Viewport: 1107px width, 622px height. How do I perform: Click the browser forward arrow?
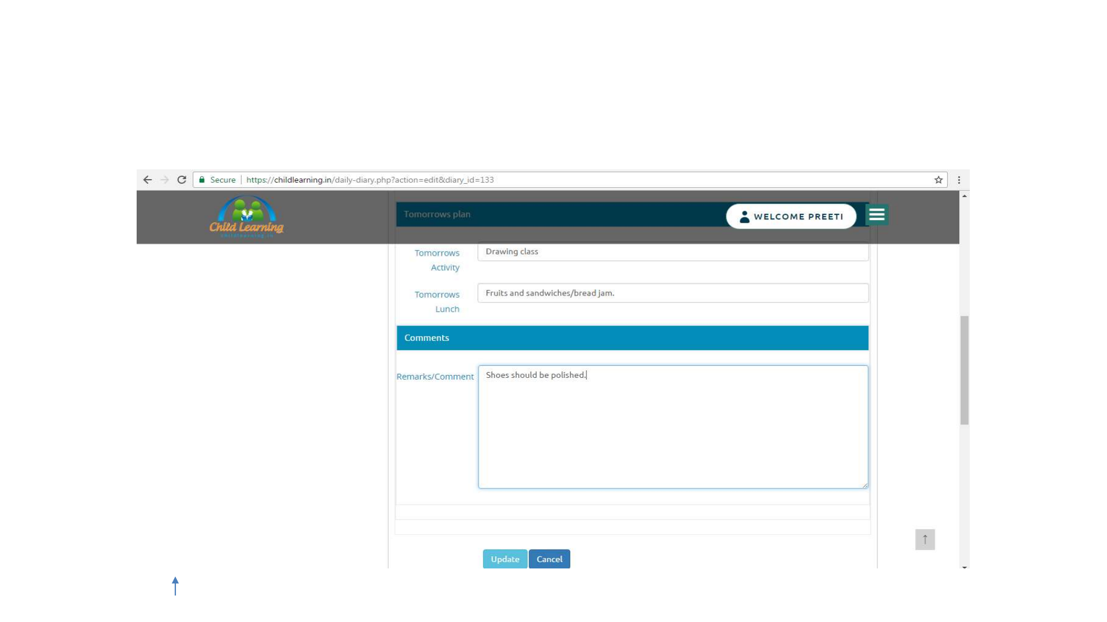(x=165, y=180)
